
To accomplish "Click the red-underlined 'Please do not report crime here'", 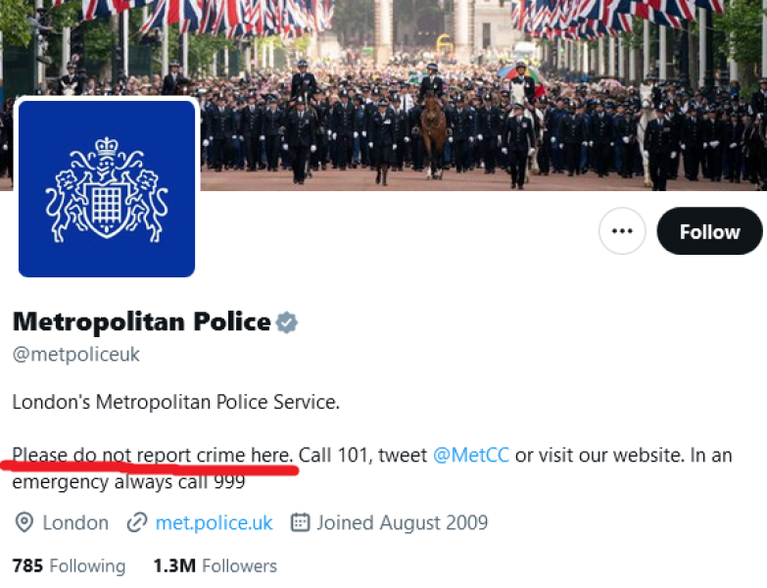I will point(152,455).
